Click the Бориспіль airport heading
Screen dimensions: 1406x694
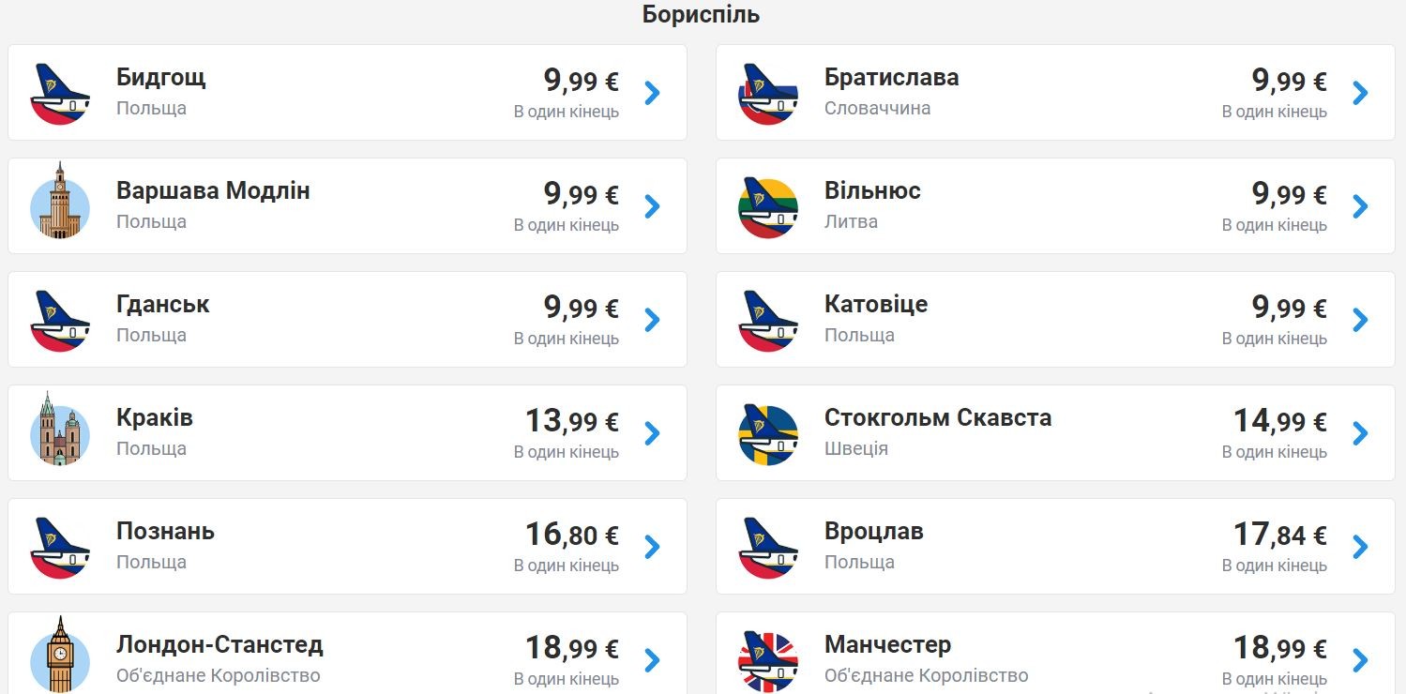tap(701, 15)
